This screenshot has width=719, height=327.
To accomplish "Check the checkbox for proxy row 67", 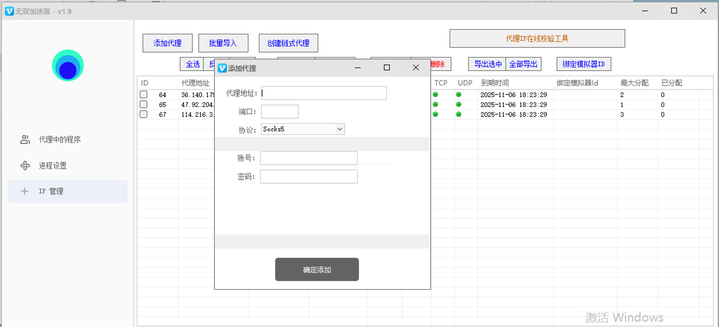I will tap(143, 114).
